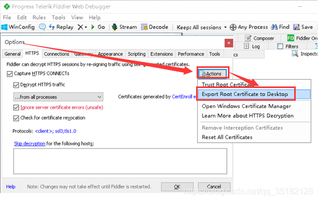Select Trust Root Certificate menu entry

click(x=254, y=84)
